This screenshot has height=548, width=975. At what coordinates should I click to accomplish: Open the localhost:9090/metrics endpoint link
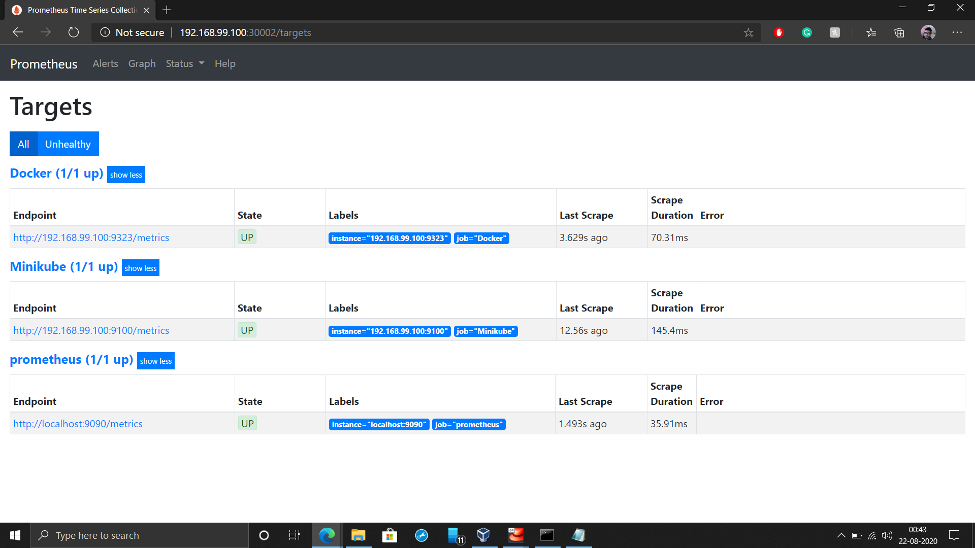(78, 423)
